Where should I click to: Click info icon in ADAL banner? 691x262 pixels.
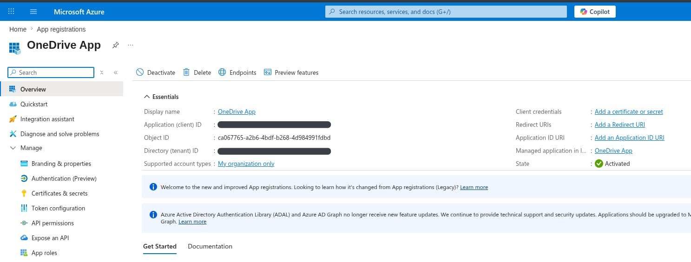pyautogui.click(x=153, y=215)
